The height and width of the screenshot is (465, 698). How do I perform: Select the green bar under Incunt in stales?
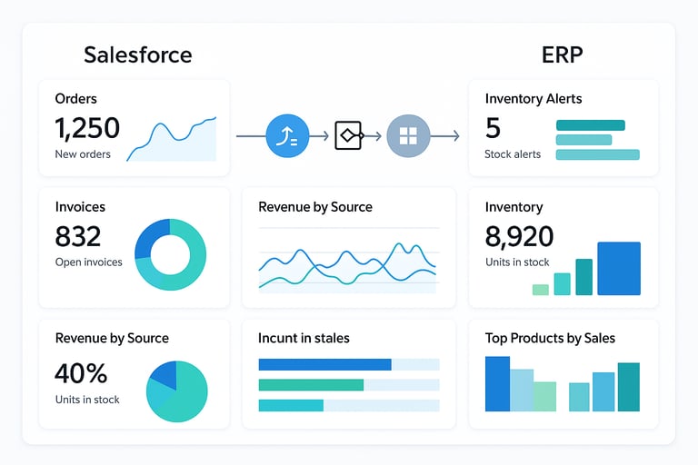(x=311, y=385)
